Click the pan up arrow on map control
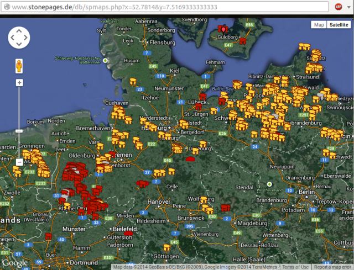This screenshot has height=270, width=354. point(19,31)
